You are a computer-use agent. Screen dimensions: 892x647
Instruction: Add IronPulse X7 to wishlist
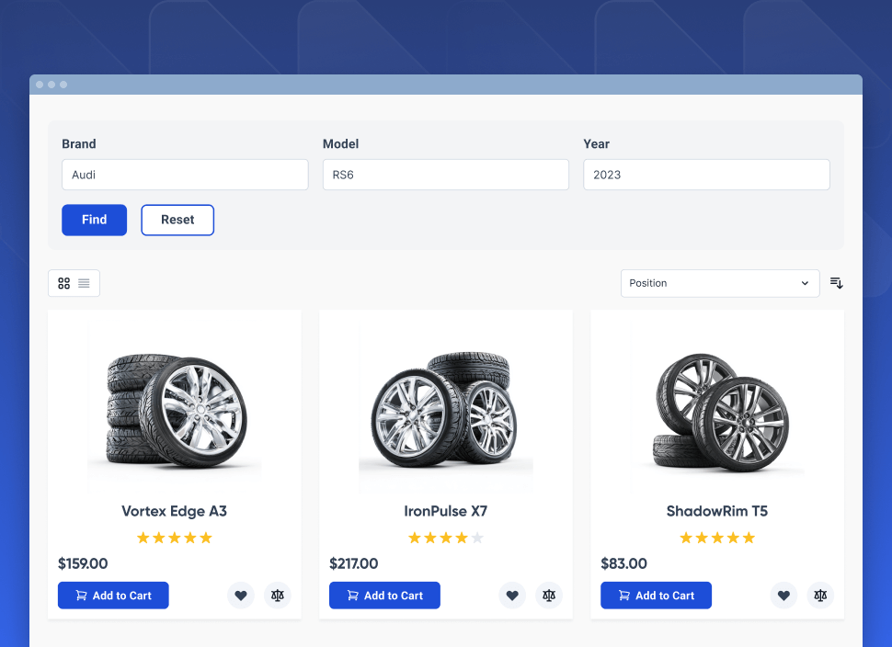[x=512, y=596]
